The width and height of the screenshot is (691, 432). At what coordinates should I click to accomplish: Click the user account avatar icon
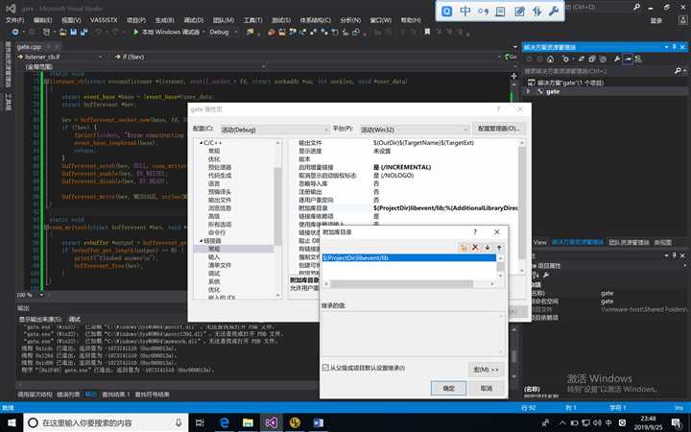tap(681, 20)
